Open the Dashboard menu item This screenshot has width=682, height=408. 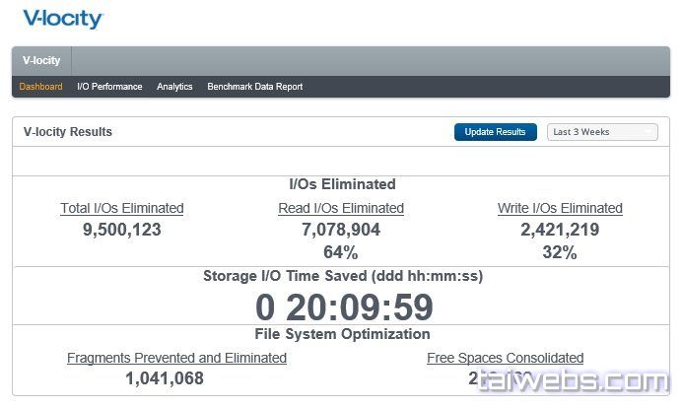click(40, 87)
